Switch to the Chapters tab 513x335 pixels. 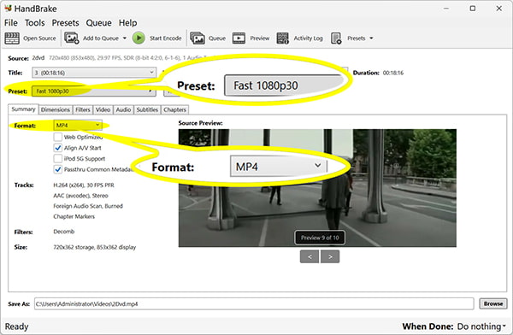tap(174, 110)
